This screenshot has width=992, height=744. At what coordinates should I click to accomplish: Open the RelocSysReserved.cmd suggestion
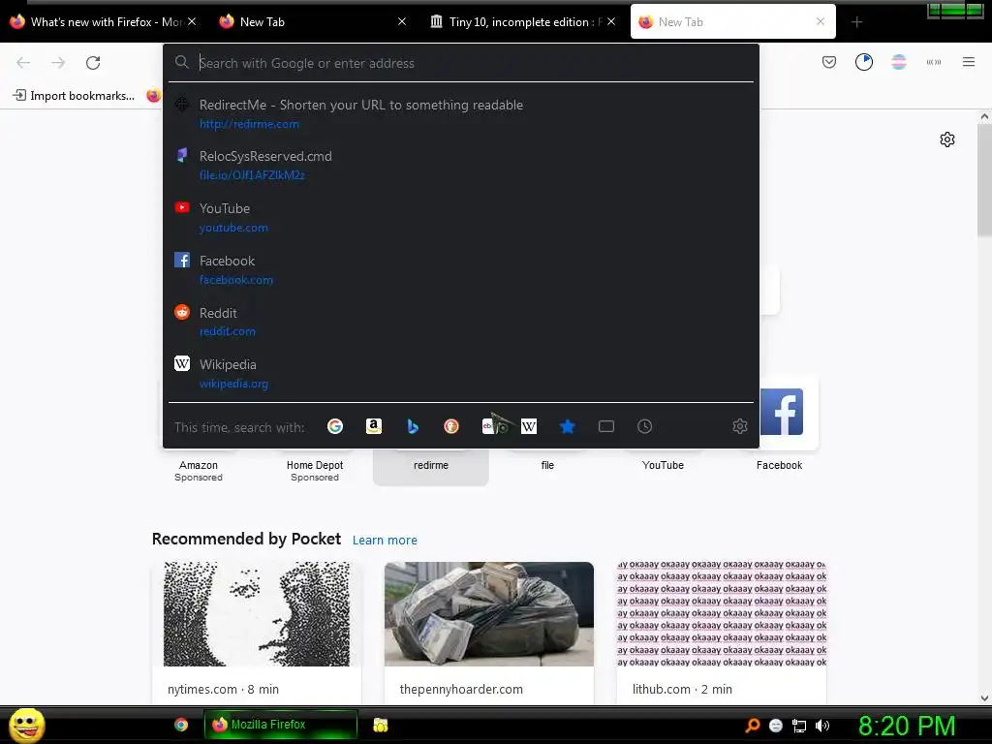pos(460,165)
